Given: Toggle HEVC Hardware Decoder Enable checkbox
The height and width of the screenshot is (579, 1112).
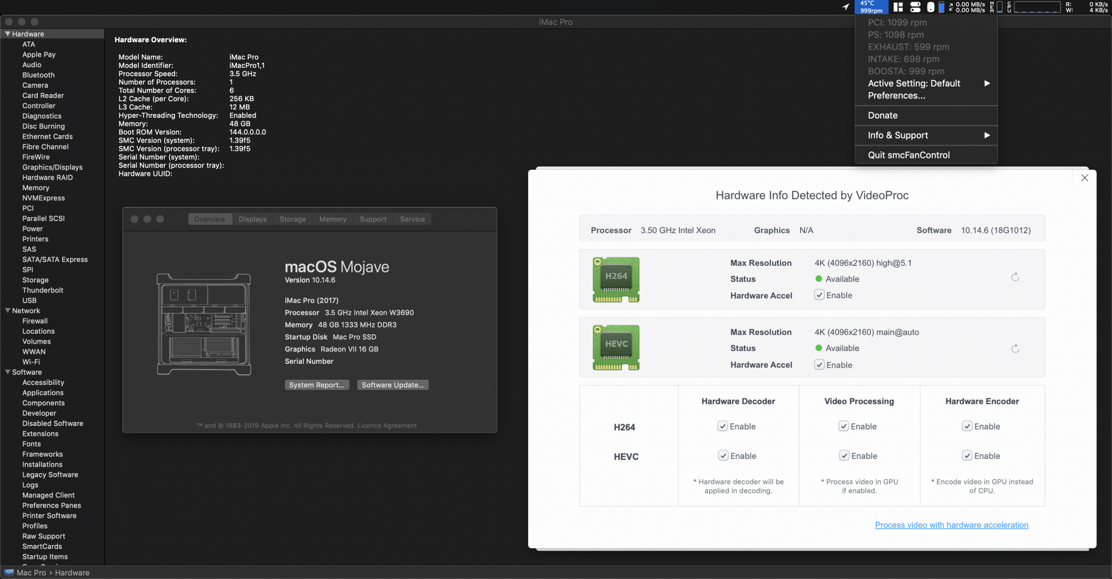Looking at the screenshot, I should point(723,456).
